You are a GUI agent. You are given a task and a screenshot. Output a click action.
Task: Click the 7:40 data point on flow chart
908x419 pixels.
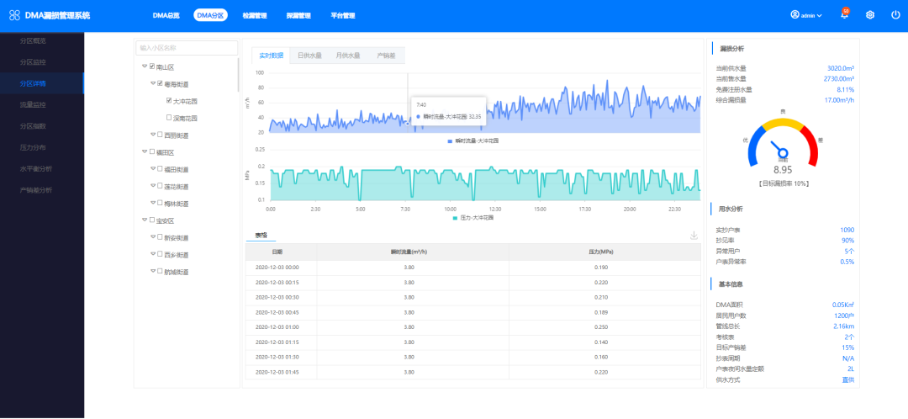click(x=407, y=123)
